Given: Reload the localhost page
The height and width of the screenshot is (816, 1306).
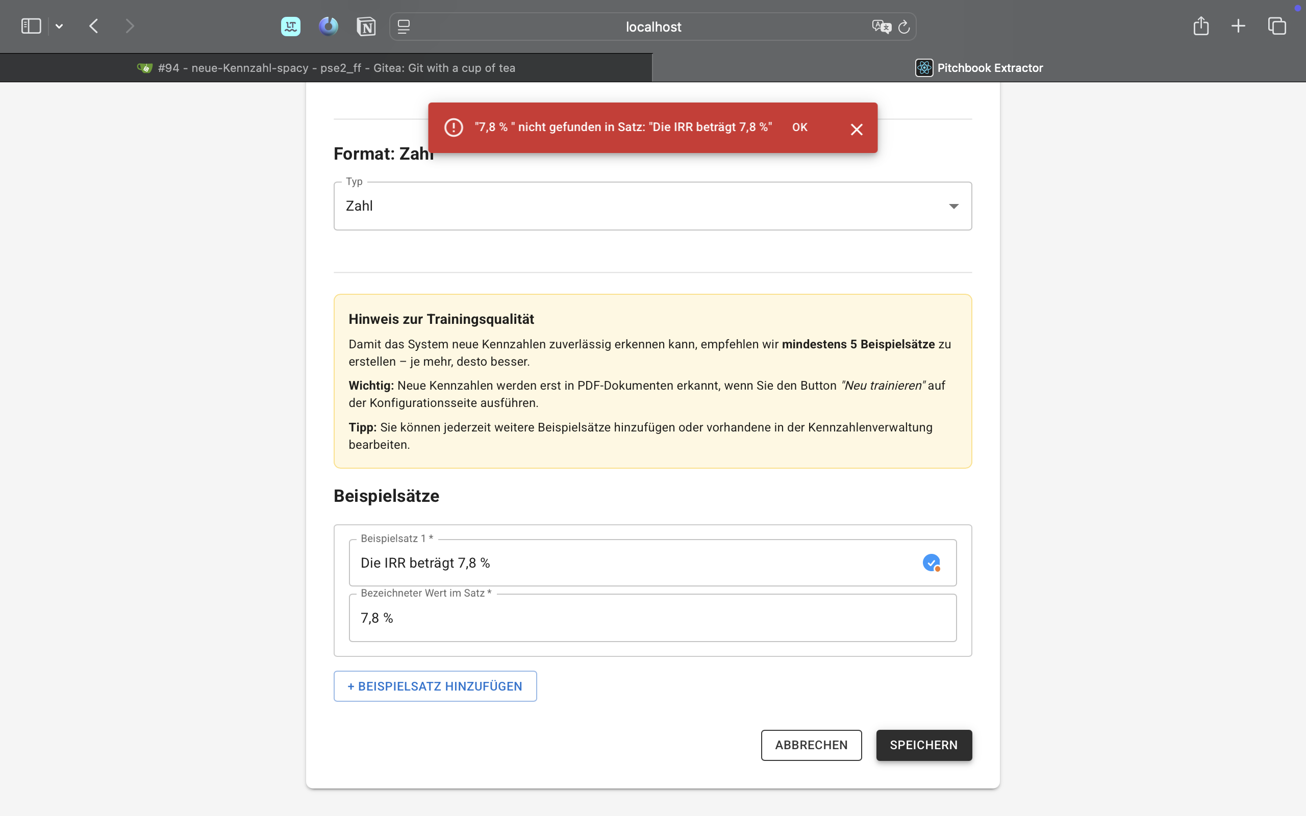Looking at the screenshot, I should (904, 27).
